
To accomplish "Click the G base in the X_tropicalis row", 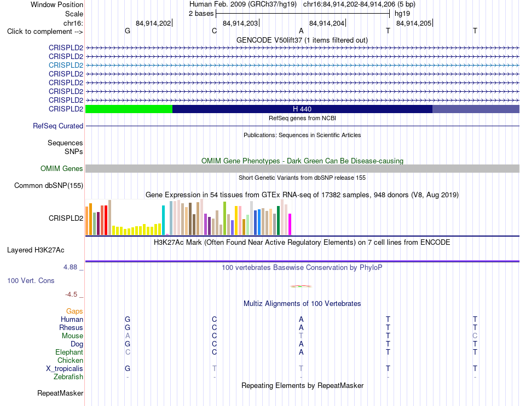I will (128, 368).
